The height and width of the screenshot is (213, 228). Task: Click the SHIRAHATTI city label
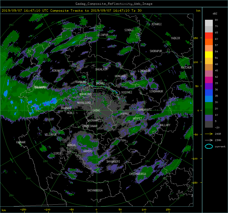[x=95, y=121]
